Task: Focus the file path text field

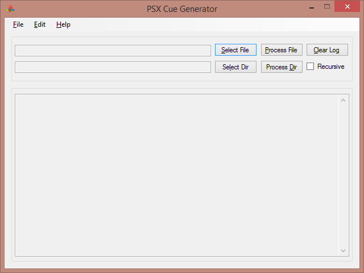Action: coord(113,51)
